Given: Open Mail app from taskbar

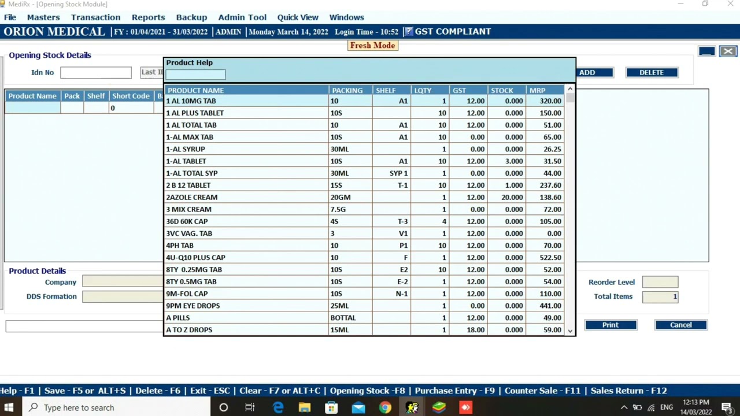Looking at the screenshot, I should (x=358, y=407).
